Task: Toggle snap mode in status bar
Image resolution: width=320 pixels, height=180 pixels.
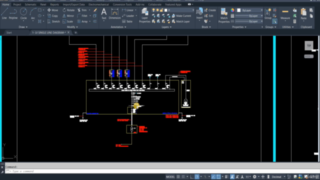Action: tap(183, 176)
